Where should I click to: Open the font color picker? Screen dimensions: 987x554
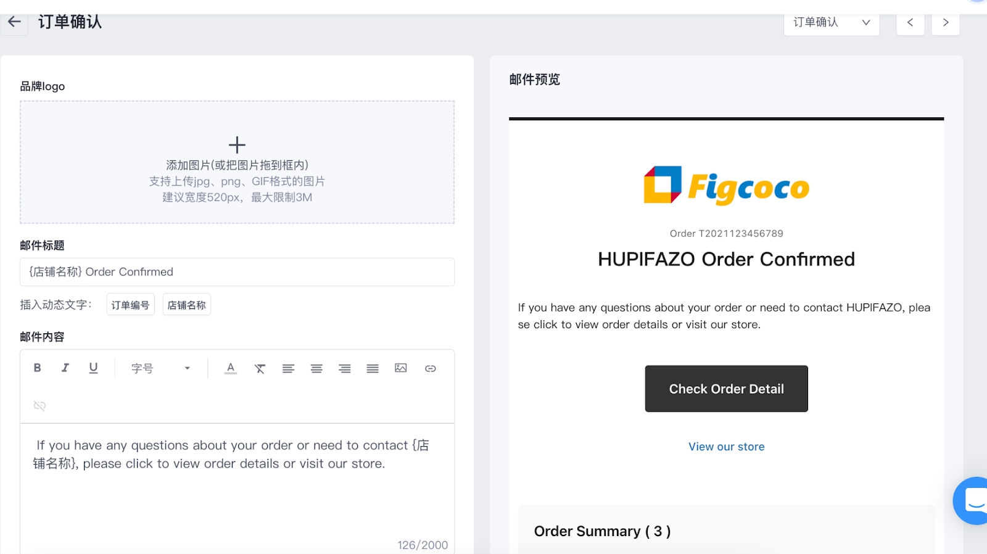coord(231,368)
